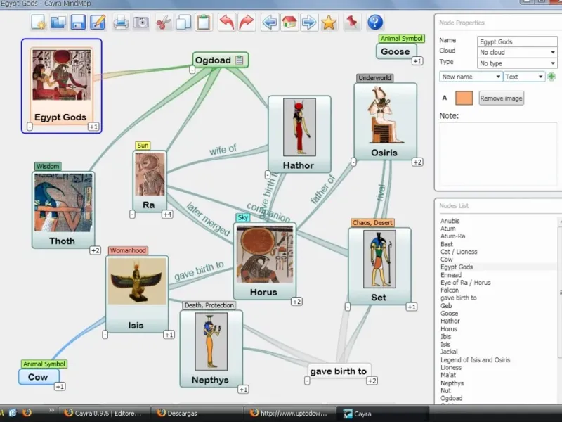This screenshot has height=422, width=562.
Task: Click the Underworld tag above Osiris
Action: click(x=375, y=78)
